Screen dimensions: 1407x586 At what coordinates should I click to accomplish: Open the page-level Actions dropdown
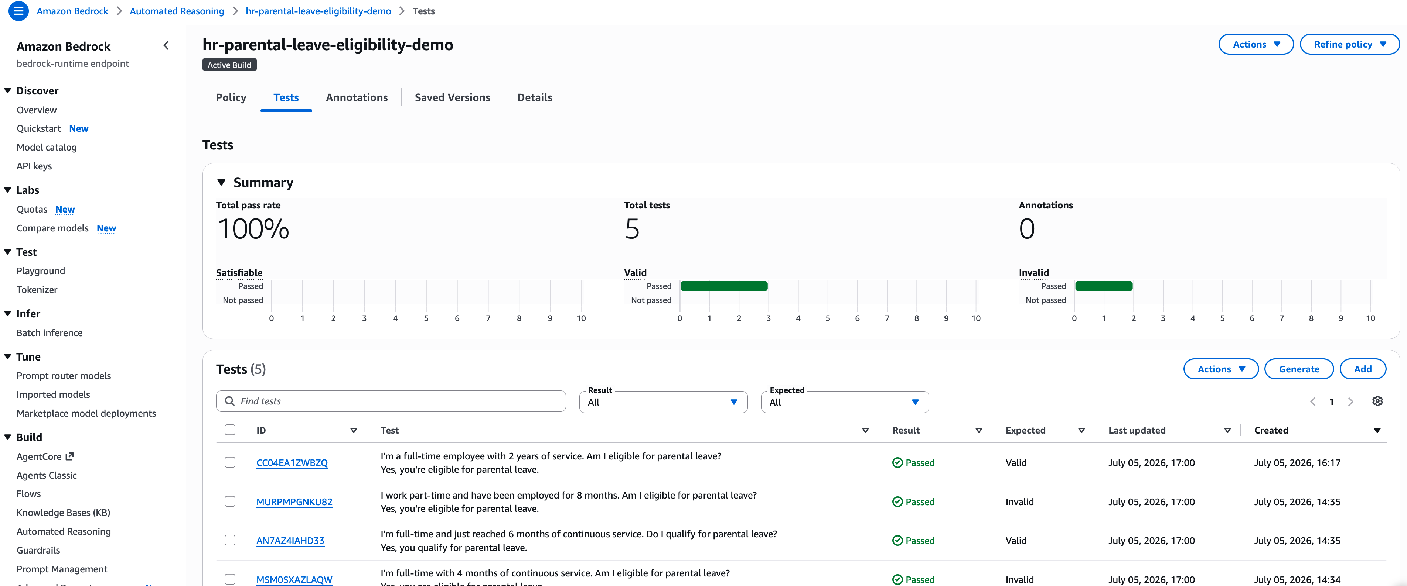click(x=1256, y=44)
